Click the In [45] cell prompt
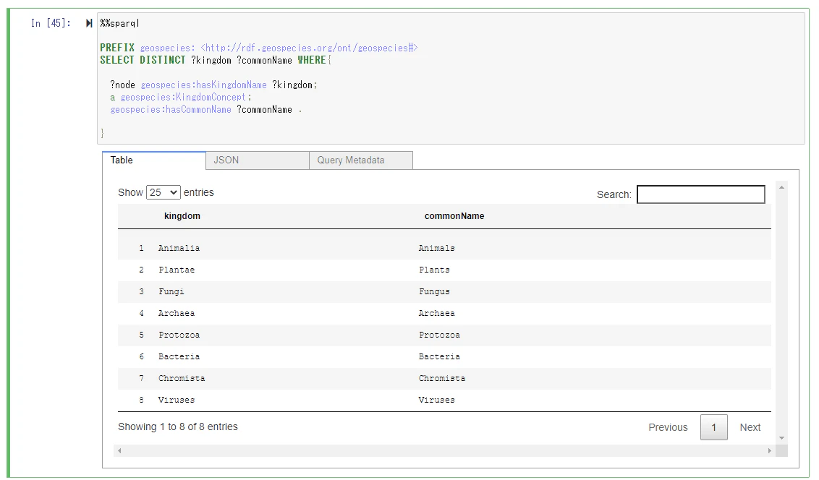 coord(51,23)
